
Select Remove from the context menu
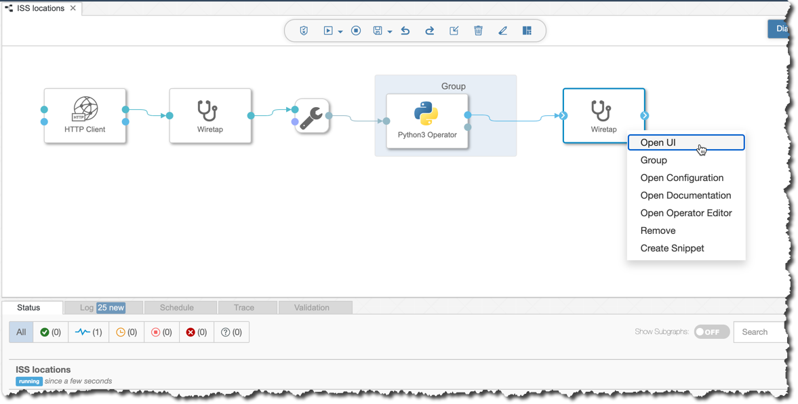pos(657,230)
